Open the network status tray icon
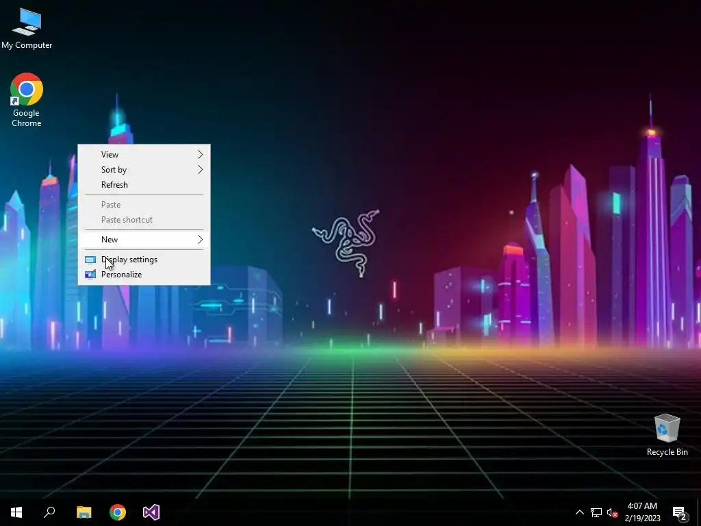 click(596, 512)
